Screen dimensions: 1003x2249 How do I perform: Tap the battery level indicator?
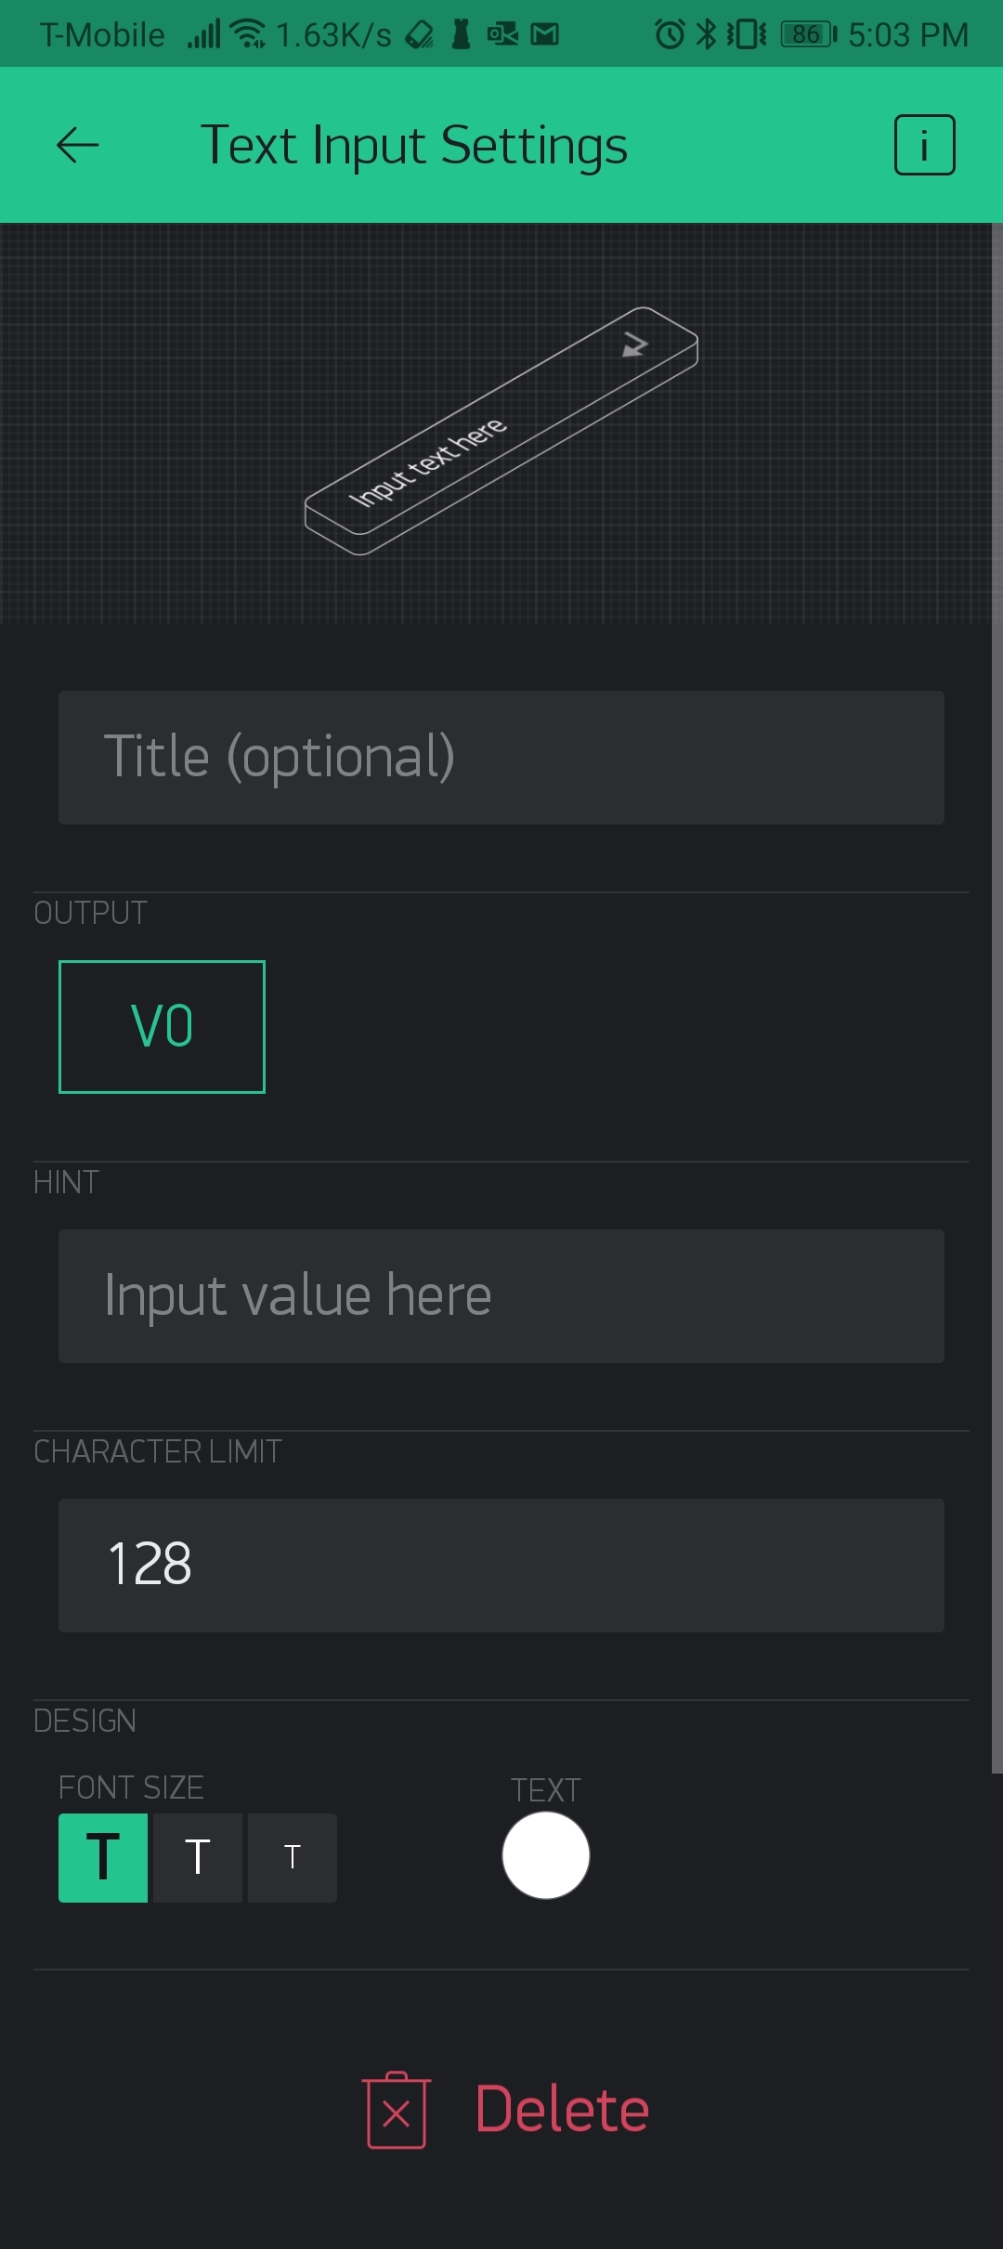[x=807, y=35]
